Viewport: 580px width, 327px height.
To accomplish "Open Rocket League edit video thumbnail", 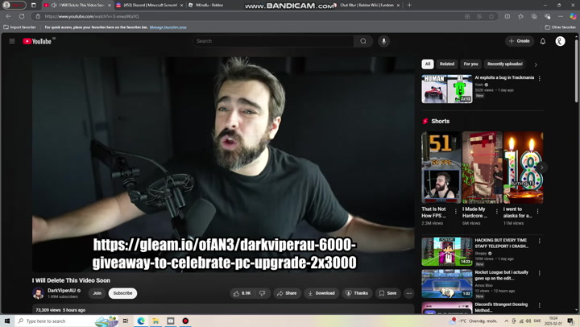I will [x=447, y=284].
